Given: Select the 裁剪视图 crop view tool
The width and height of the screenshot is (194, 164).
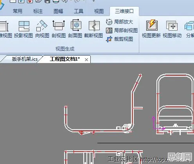Looking at the screenshot, I should click(x=119, y=39).
